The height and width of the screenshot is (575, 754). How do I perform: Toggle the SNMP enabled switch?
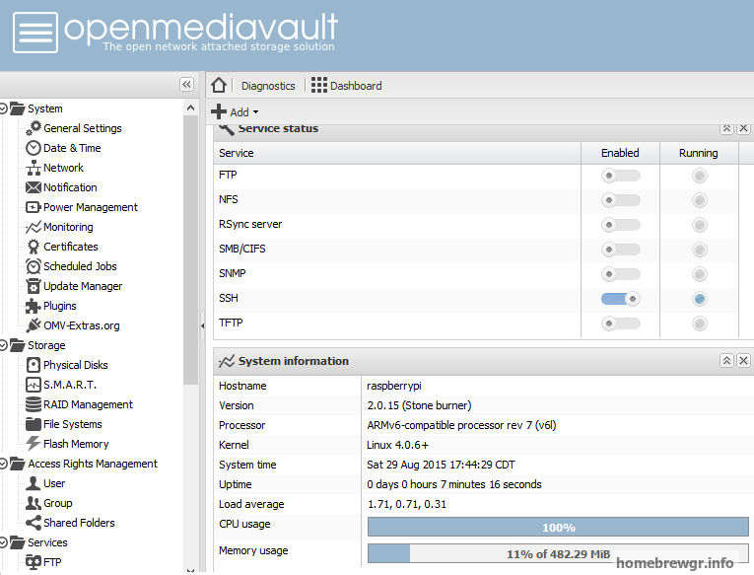[620, 274]
